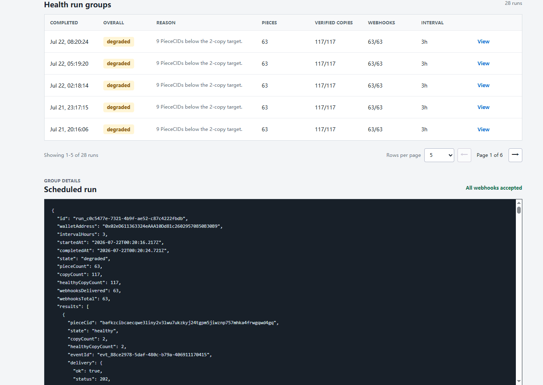Screen dimensions: 543x385
Task: Click the Health run groups heading
Action: 77,5
